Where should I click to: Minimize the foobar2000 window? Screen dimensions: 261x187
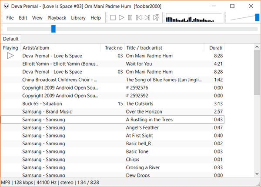pos(214,6)
